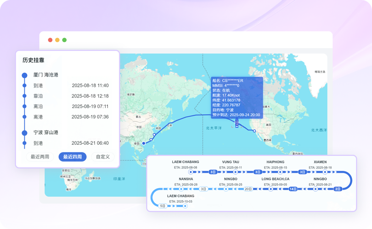372x229 pixels.
Task: Click the yellow minimize window dot
Action: tap(57, 40)
